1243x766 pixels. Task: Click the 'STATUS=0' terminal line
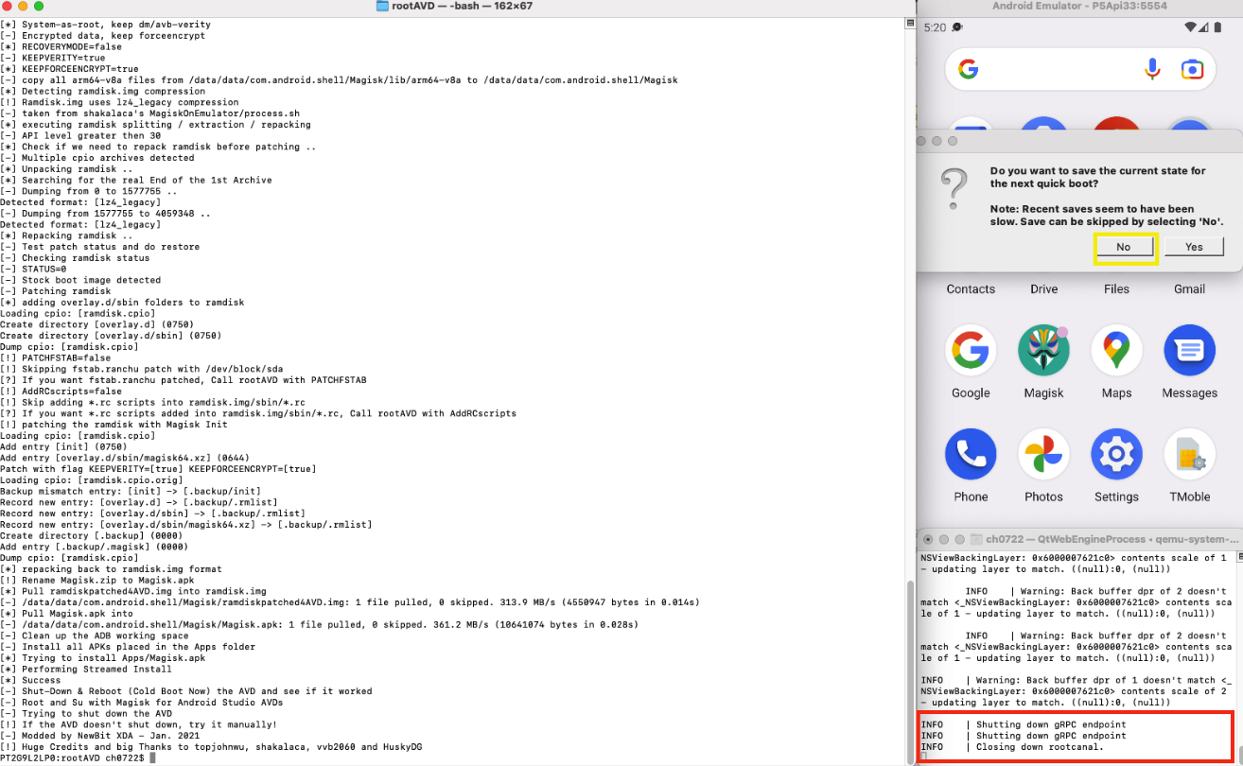pos(33,269)
